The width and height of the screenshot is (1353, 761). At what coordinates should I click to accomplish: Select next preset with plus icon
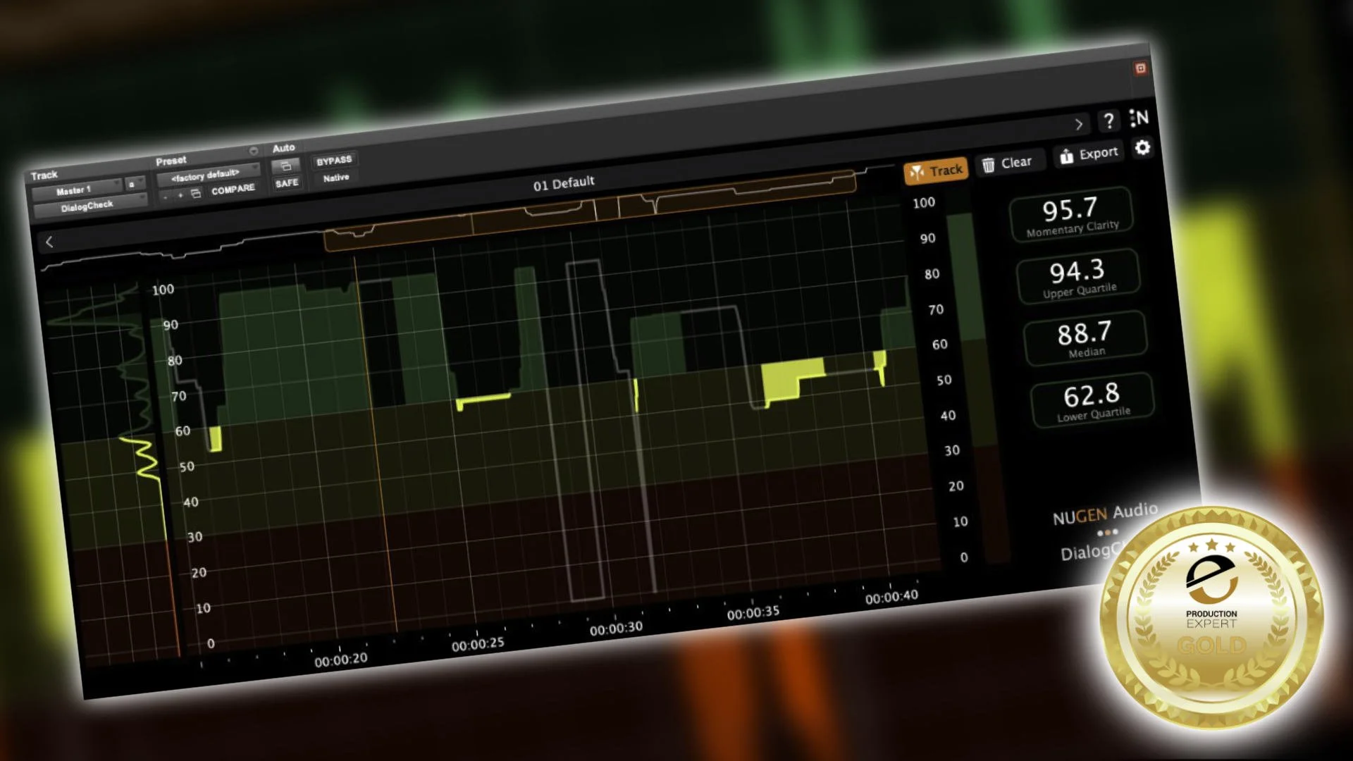(180, 194)
